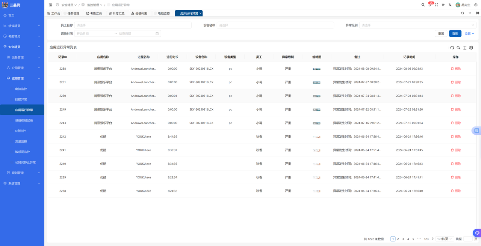Click the global search magnifier in the header
Viewport: 481px width, 246px height.
(x=423, y=5)
